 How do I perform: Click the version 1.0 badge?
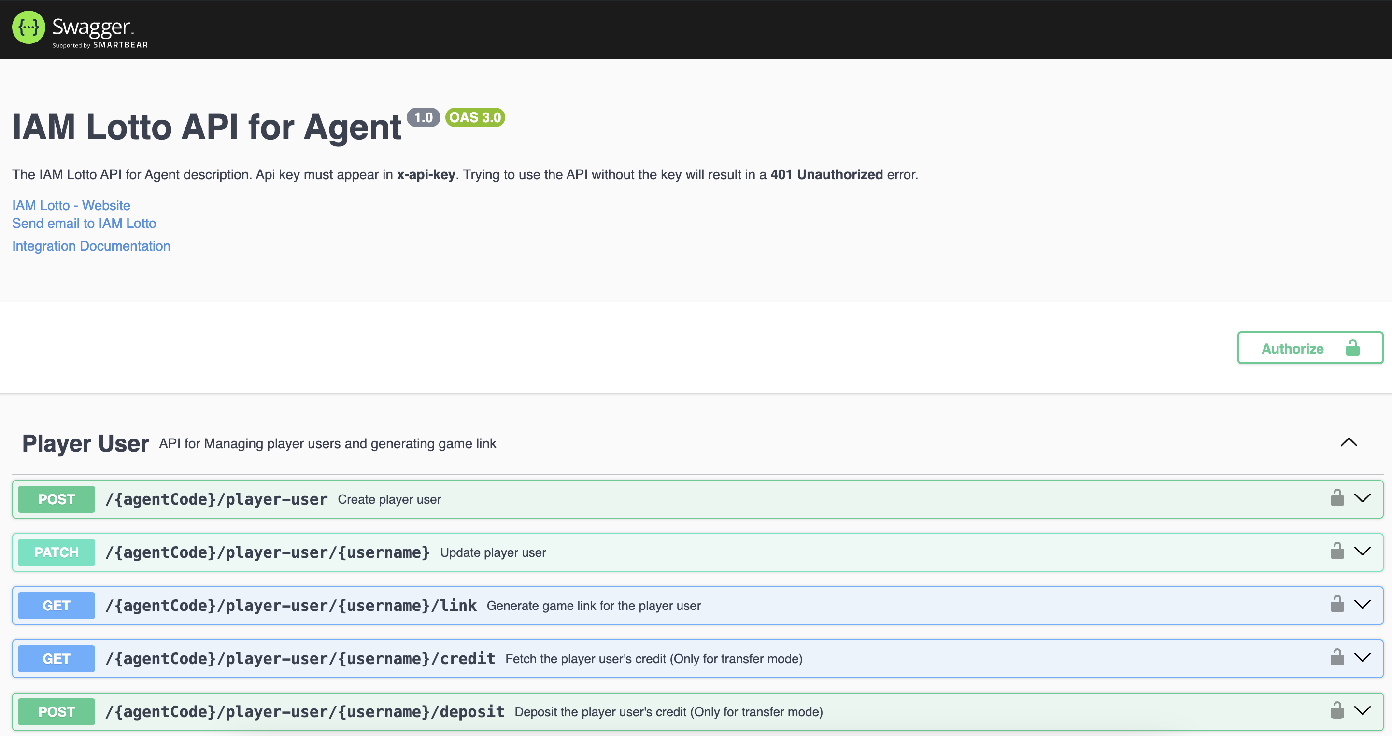[423, 117]
